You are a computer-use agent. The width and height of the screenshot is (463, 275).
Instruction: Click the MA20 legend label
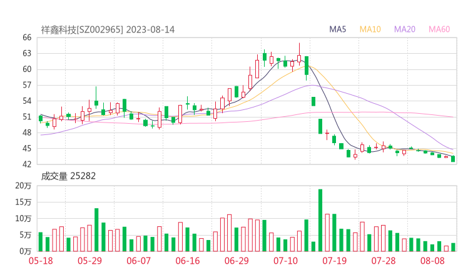tap(405, 29)
